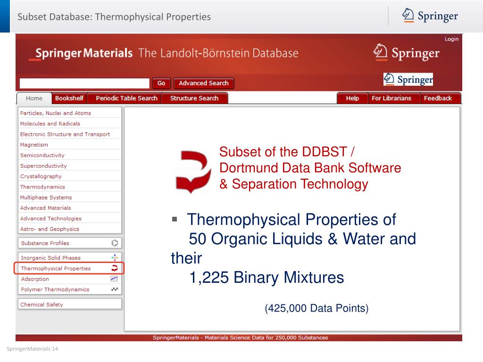The width and height of the screenshot is (483, 362).
Task: Click the red DDBST icon beside Thermophysical Properties
Action: (115, 268)
